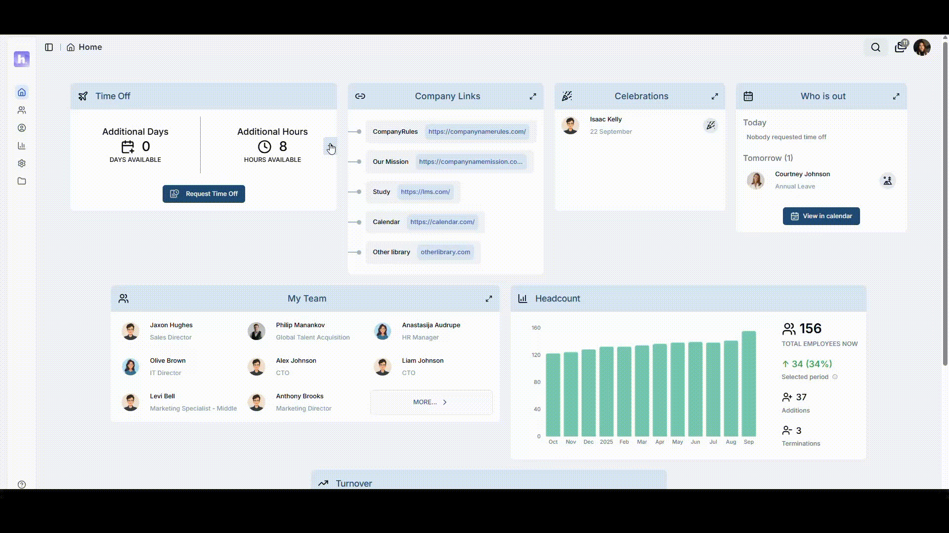Click the user profile avatar

click(922, 47)
